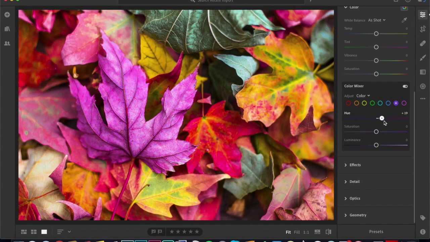Click the sort order icon
The height and width of the screenshot is (242, 430).
[x=60, y=232]
